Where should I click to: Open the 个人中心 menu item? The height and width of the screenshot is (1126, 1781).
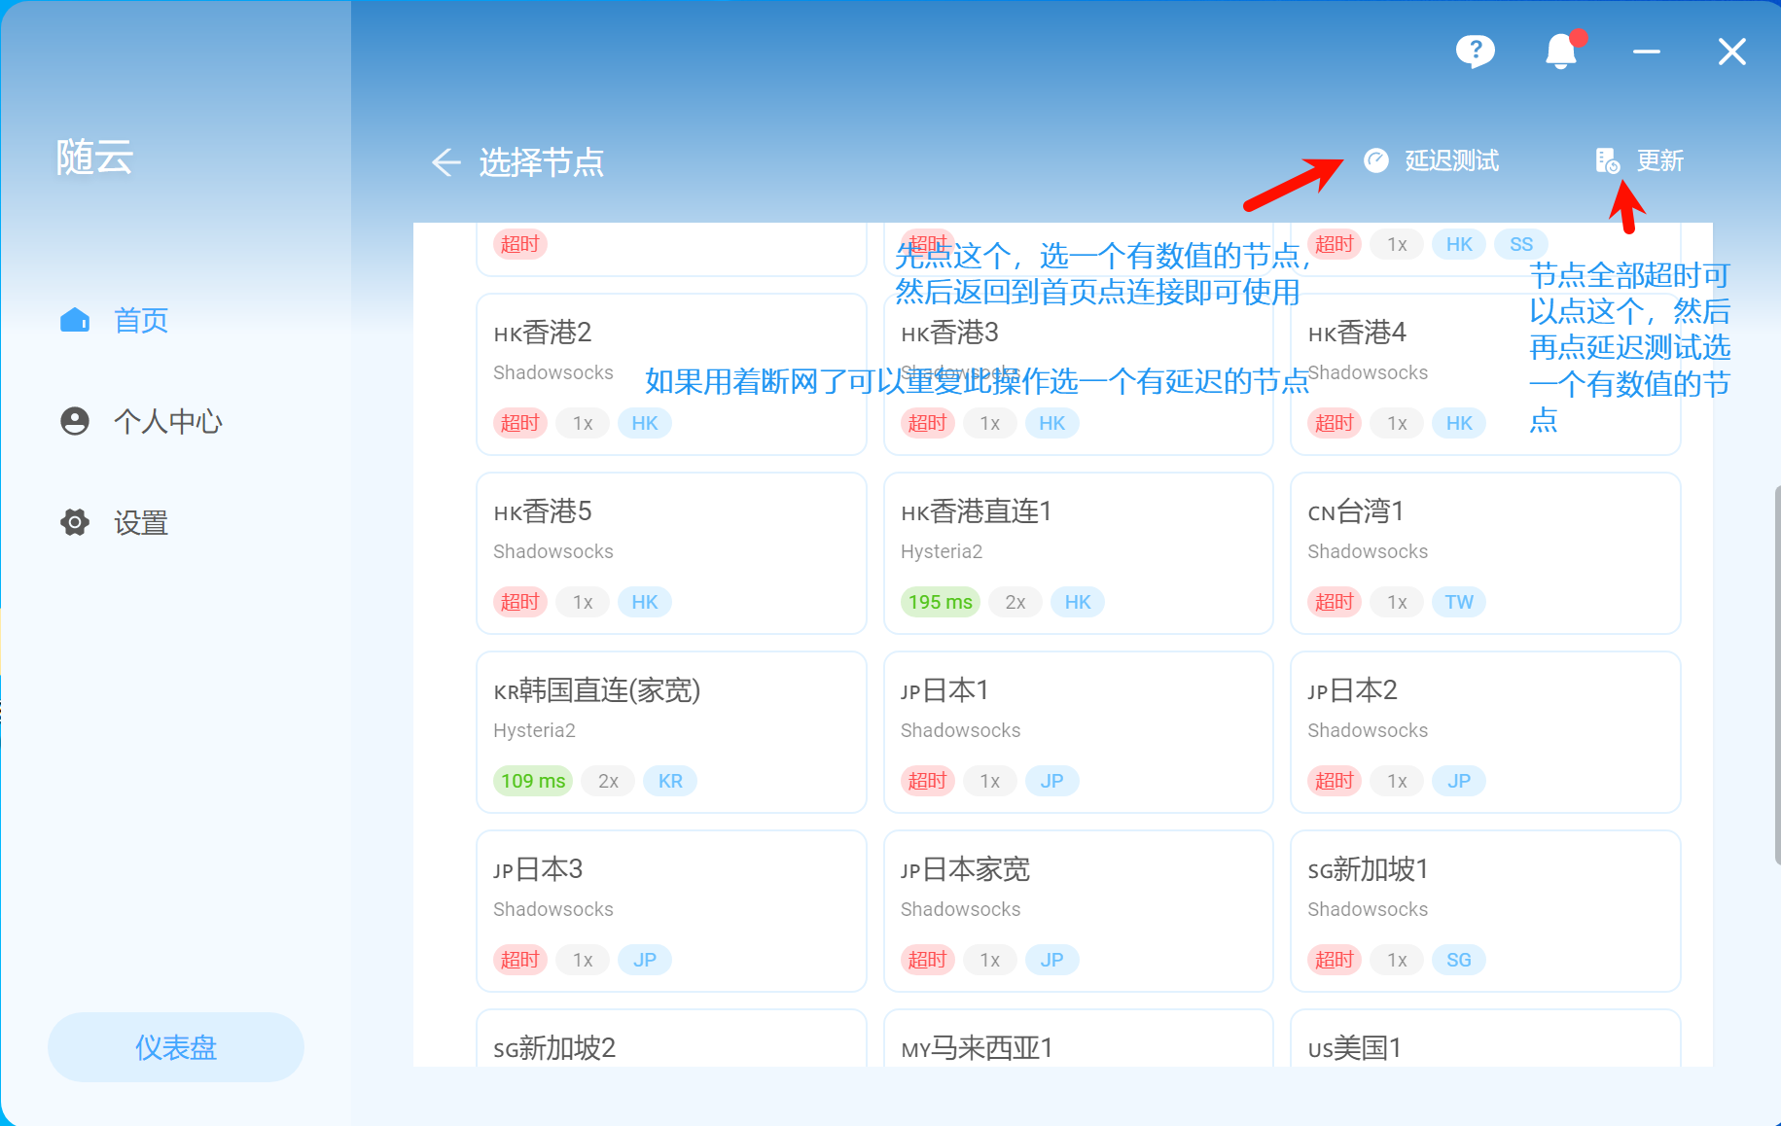(167, 421)
